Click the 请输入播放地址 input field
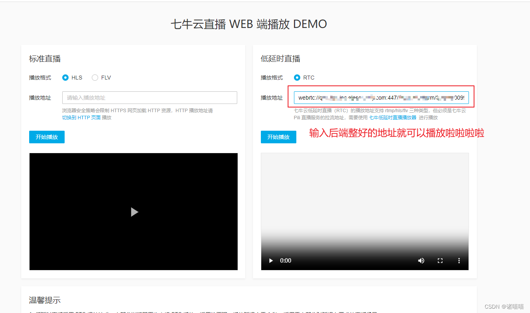The height and width of the screenshot is (313, 530). pyautogui.click(x=149, y=98)
